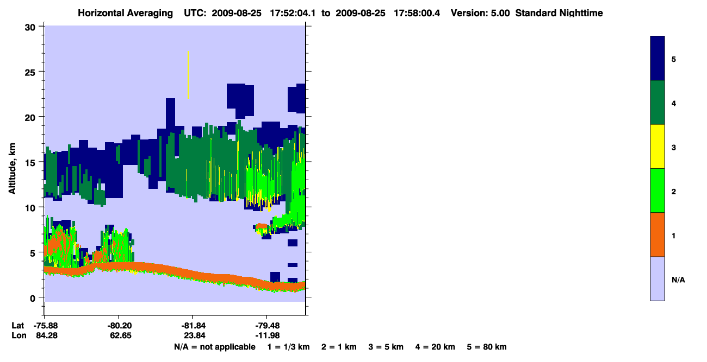Click the start time '17:52:04.1'
707x362 pixels.
coord(294,13)
